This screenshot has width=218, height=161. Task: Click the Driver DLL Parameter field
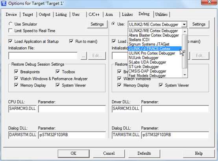175,109
